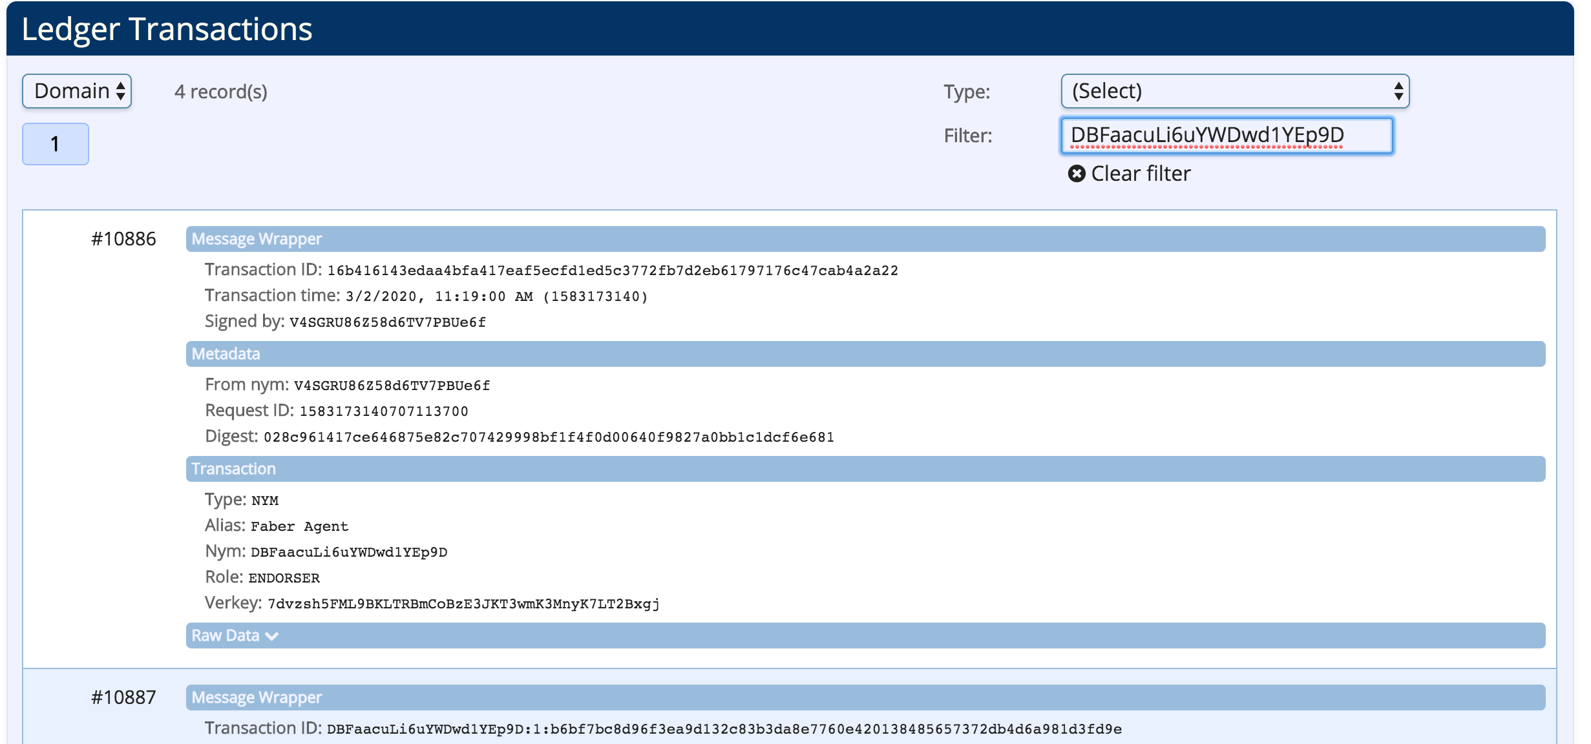Click the arrows inside the Type select box

coord(1399,90)
